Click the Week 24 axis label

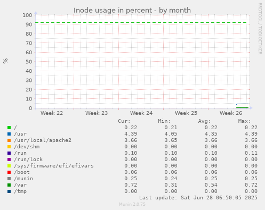[141, 113]
